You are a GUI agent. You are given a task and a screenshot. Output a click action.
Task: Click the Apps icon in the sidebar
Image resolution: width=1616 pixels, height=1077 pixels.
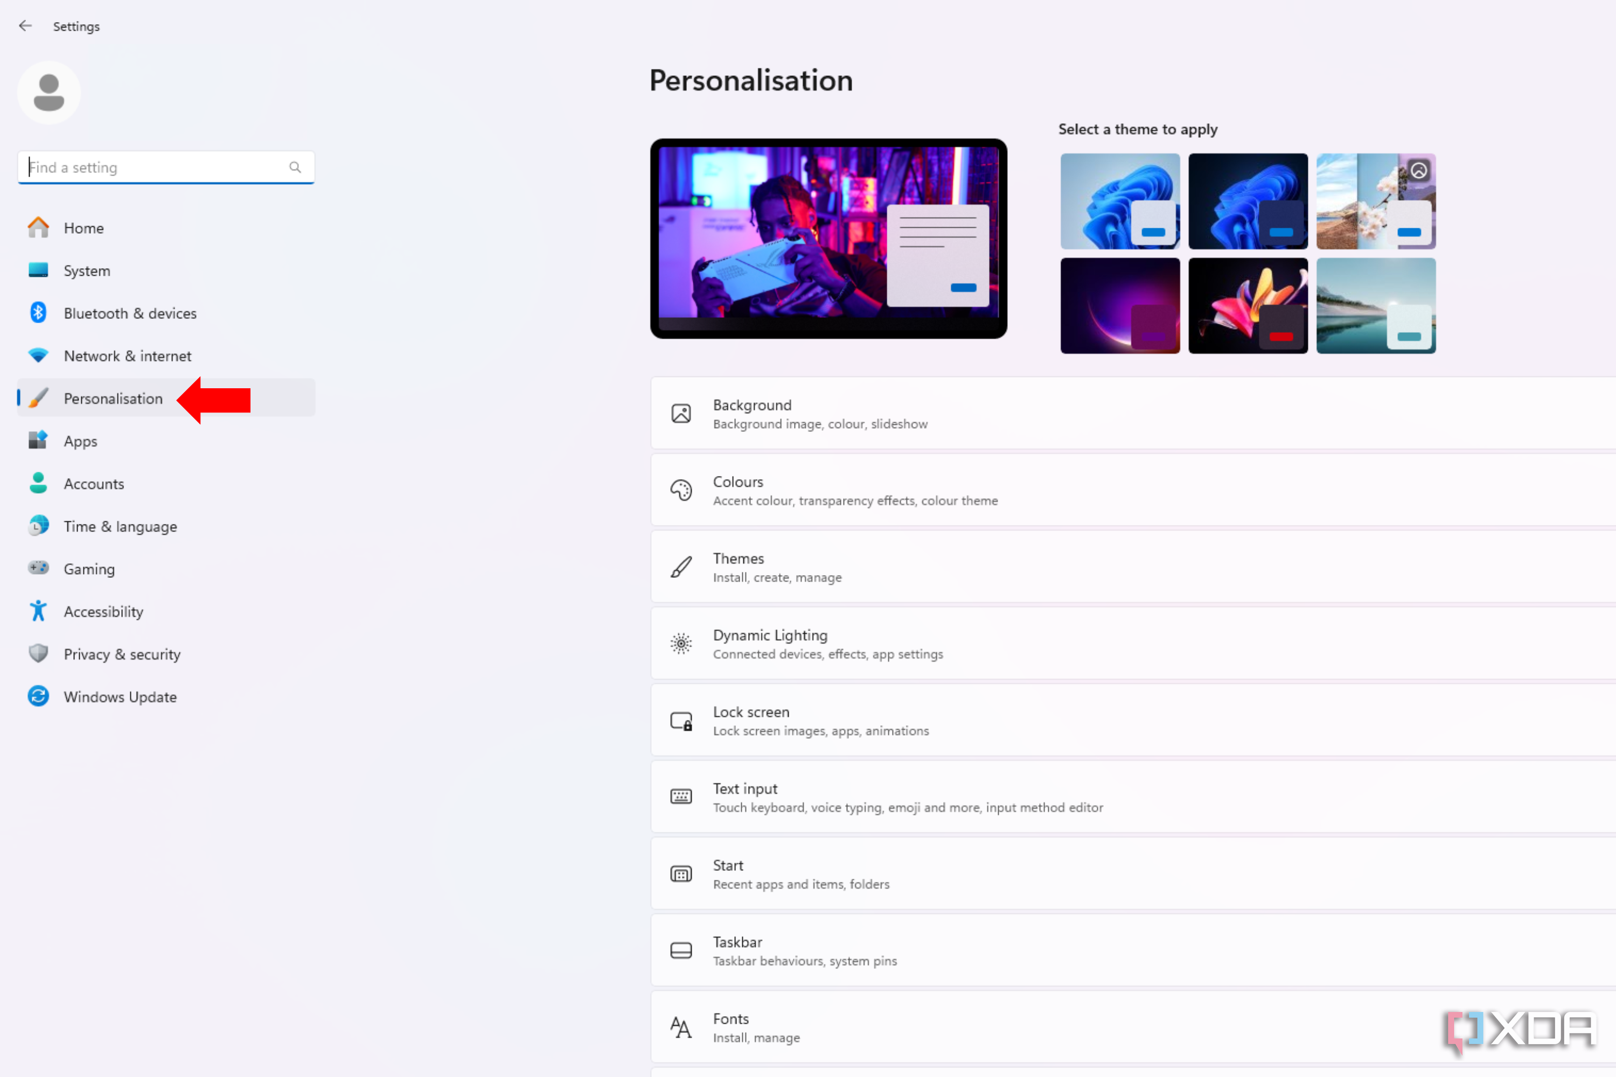(x=38, y=440)
